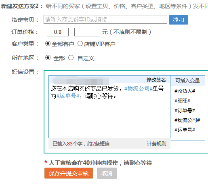208x185 pixels.
Task: Click the 指定宝贝 label
Action: (x=25, y=20)
